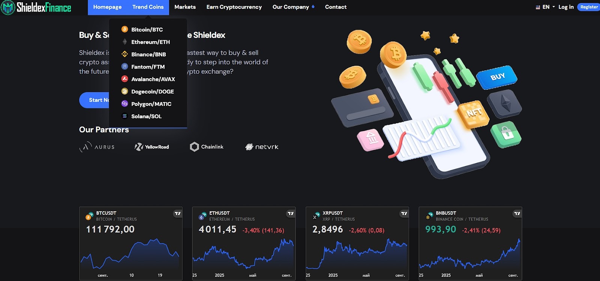
Task: Click the Dogecoin icon in dropdown
Action: click(124, 91)
